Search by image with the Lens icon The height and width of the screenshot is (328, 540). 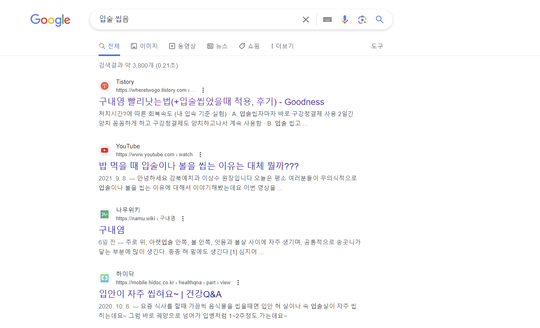click(x=362, y=19)
